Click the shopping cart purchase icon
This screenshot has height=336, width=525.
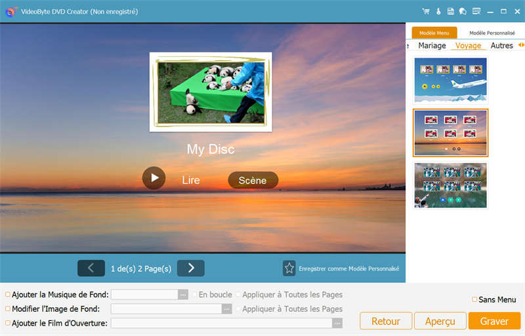point(426,11)
